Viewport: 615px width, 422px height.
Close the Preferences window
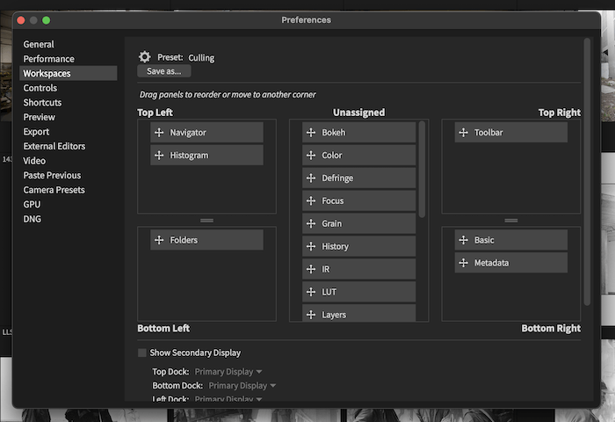[21, 20]
